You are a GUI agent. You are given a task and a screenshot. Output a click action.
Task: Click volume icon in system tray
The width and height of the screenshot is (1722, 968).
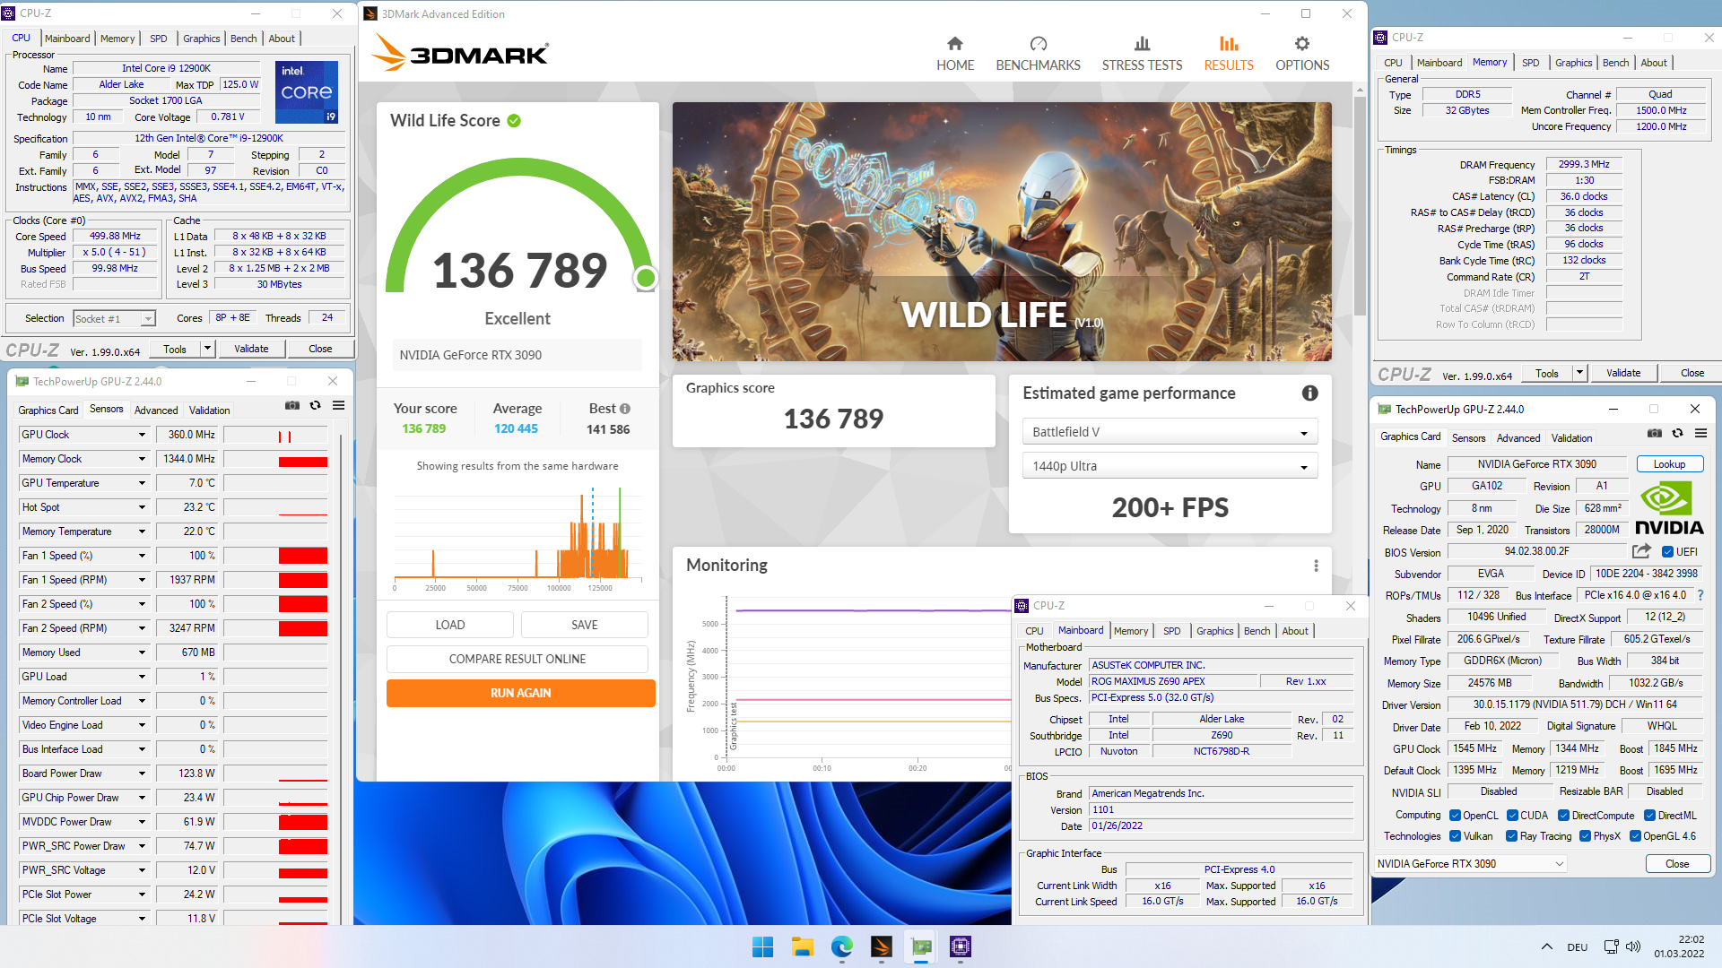coord(1633,946)
